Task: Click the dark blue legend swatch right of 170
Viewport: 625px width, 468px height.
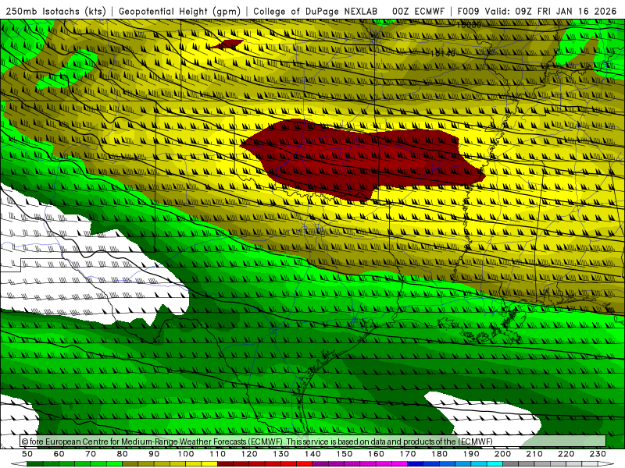Action: (416, 464)
